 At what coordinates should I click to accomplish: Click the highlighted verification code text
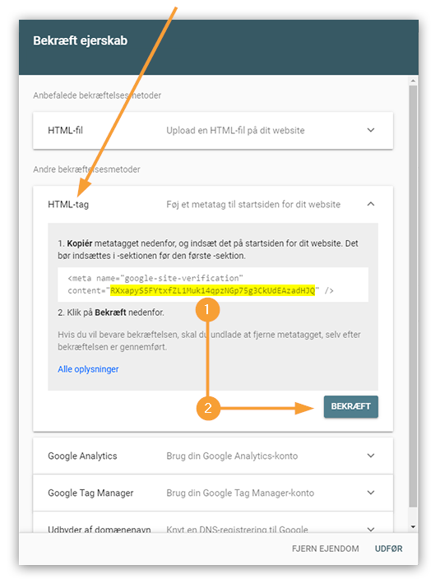(213, 290)
